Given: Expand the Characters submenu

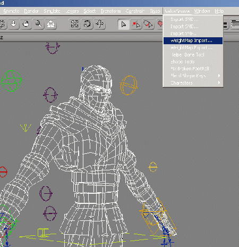Looking at the screenshot, I should [x=193, y=83].
